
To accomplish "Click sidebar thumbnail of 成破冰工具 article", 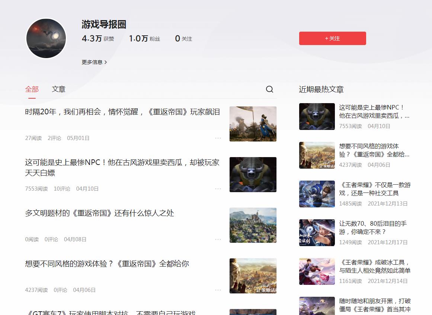I will (317, 271).
